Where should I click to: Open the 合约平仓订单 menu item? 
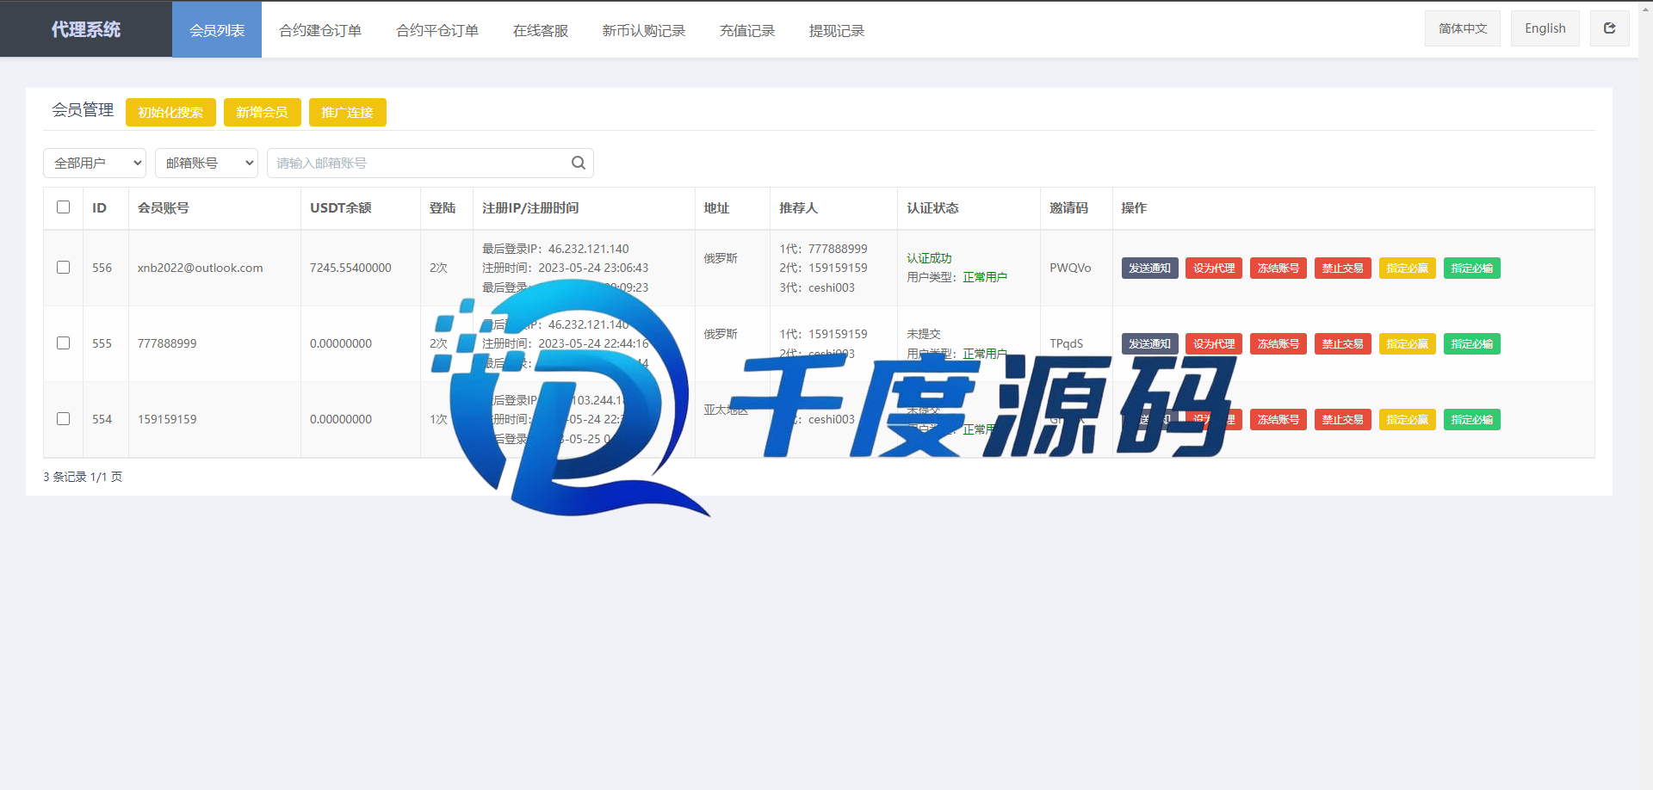tap(437, 30)
